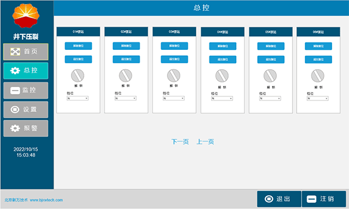Open the 首页 home page icon
Screen dimensions: 349x209
coord(15,52)
